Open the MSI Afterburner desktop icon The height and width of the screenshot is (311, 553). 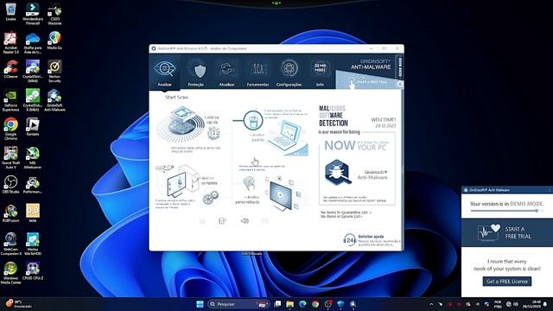[x=33, y=157]
